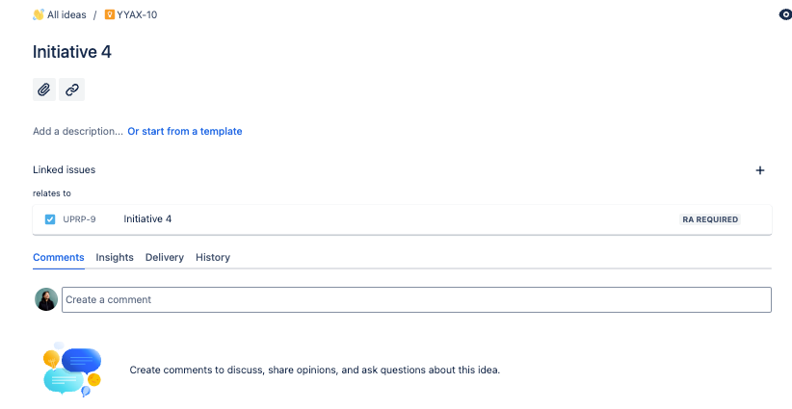Screen dimensions: 792x409
Task: Click the chat bubbles illustration
Action: point(72,371)
